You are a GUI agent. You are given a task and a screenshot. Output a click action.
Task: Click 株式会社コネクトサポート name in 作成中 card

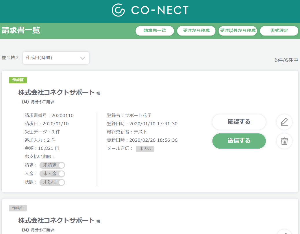[56, 220]
